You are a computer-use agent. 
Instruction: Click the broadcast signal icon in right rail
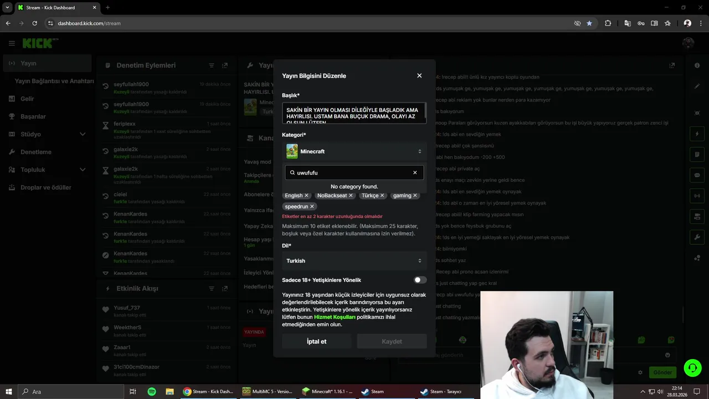click(x=697, y=196)
